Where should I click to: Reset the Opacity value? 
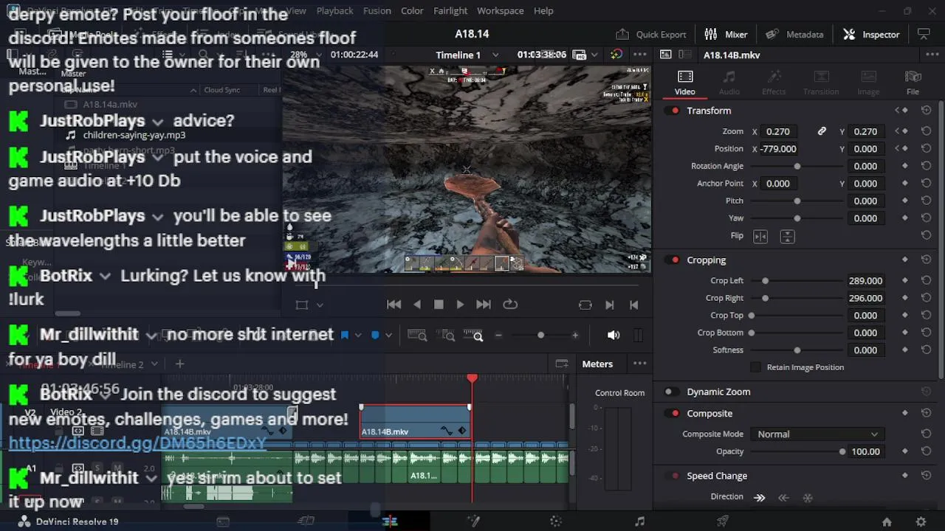click(926, 451)
